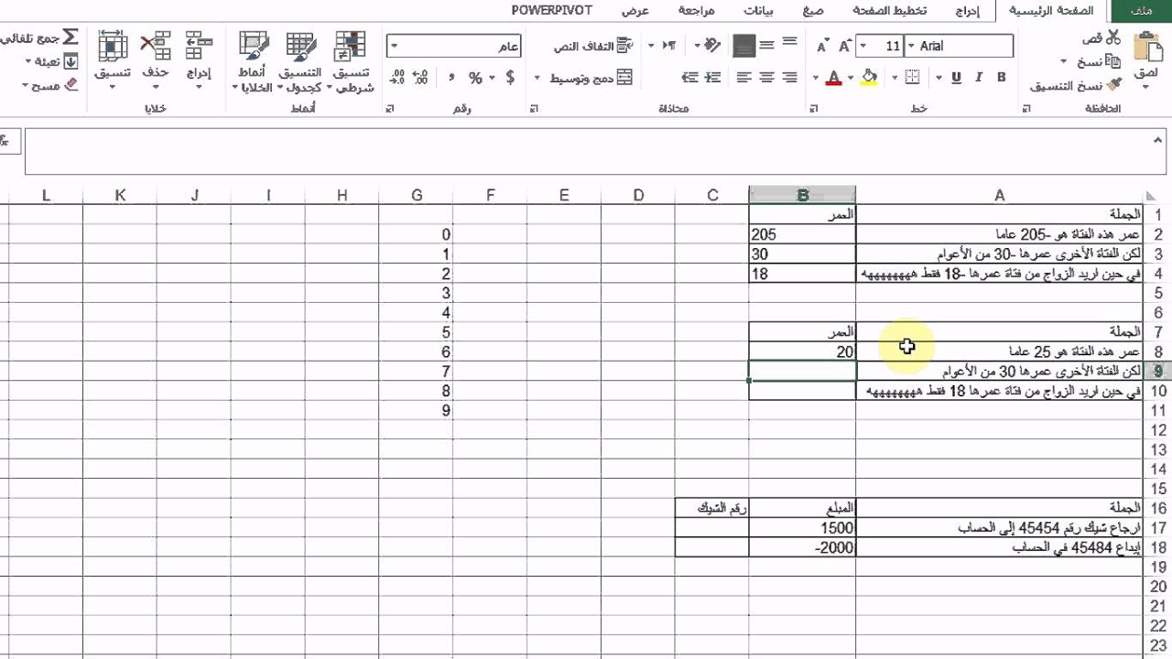Click the Delete cells (حذف) icon

coord(156,46)
